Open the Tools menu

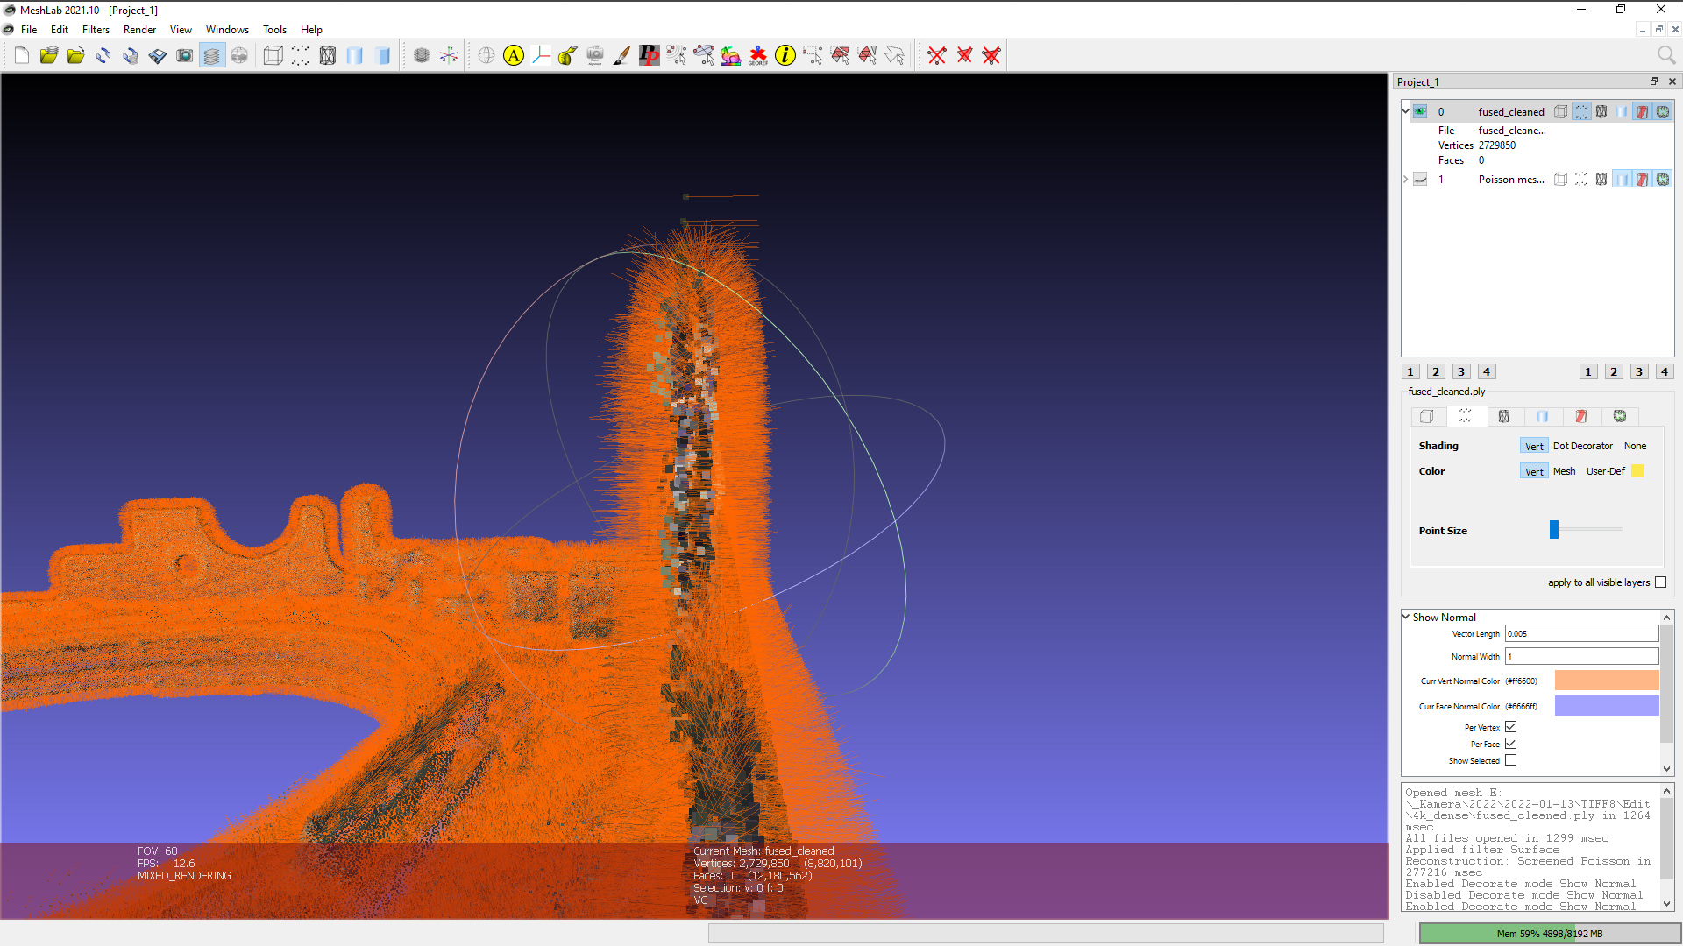click(274, 29)
